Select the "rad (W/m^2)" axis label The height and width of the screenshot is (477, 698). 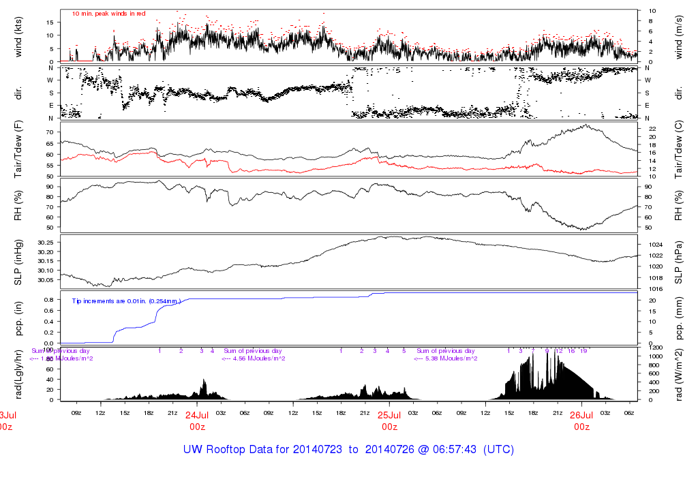click(x=679, y=375)
